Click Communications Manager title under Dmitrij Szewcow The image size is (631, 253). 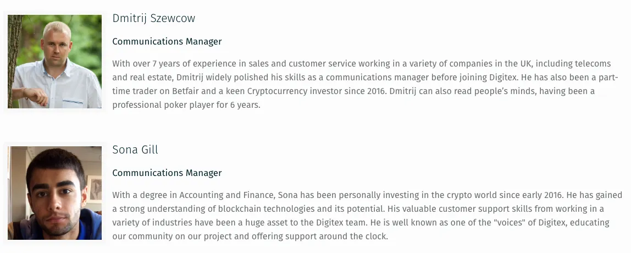pyautogui.click(x=167, y=41)
